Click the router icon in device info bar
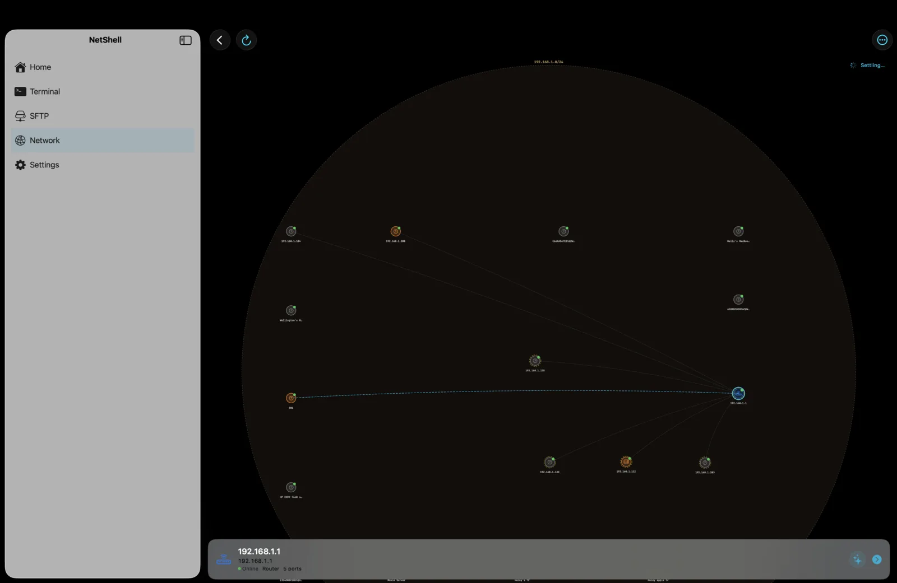The image size is (897, 583). tap(224, 559)
